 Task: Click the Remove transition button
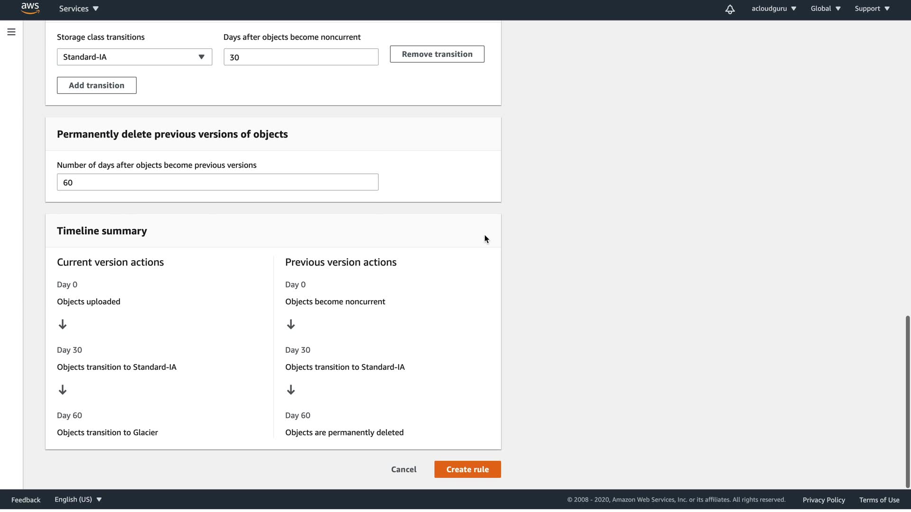coord(437,54)
